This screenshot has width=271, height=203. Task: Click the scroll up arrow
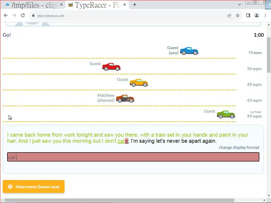pos(269,25)
